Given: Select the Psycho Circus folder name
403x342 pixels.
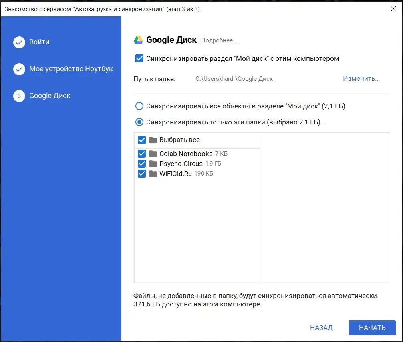Looking at the screenshot, I should [181, 164].
